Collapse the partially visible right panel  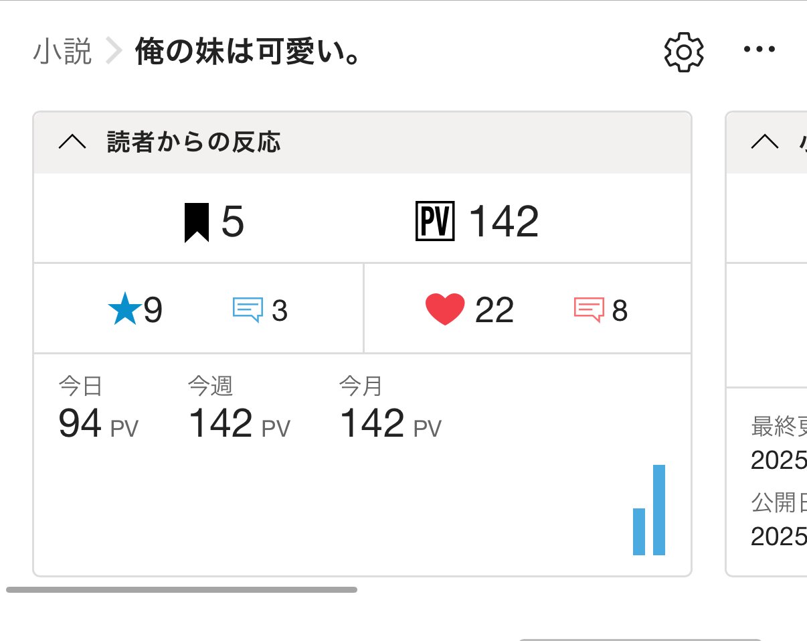coord(766,142)
